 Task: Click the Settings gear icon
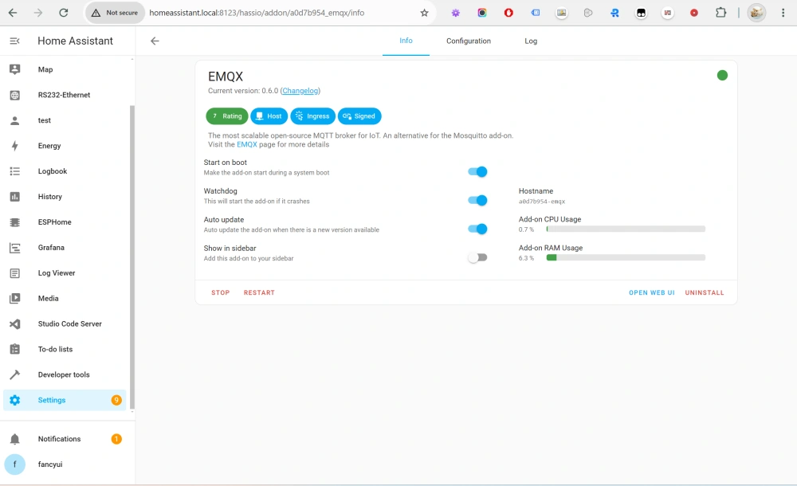(14, 400)
